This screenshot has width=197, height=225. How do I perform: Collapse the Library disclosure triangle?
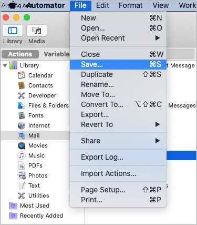[x=5, y=65]
